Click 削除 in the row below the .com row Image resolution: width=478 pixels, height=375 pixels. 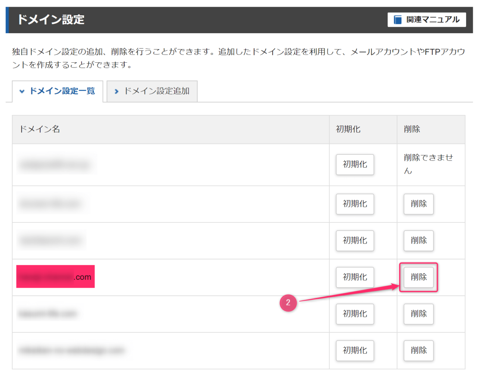pyautogui.click(x=418, y=314)
